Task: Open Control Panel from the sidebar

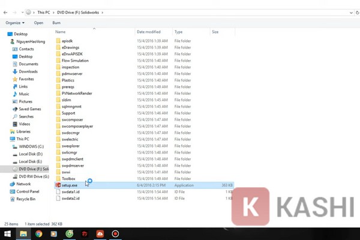Action: [28, 191]
